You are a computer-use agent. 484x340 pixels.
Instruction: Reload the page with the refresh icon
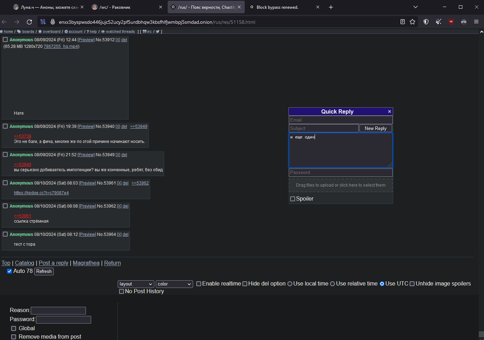(x=29, y=22)
